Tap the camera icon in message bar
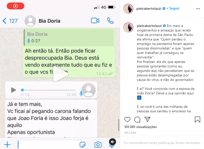 click(x=98, y=145)
